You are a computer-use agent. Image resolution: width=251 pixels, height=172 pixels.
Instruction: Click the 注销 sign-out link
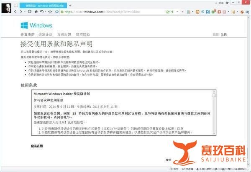[224, 35]
